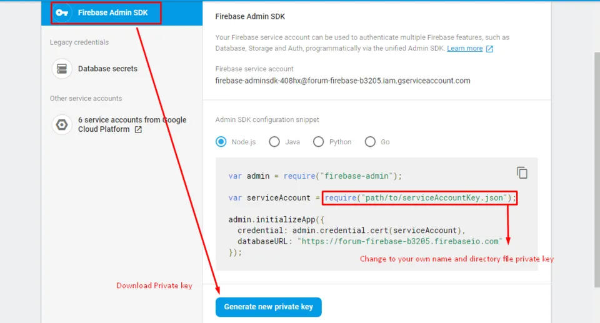Open 6 service accounts from Google Cloud Platform
Image resolution: width=600 pixels, height=323 pixels.
click(x=132, y=125)
